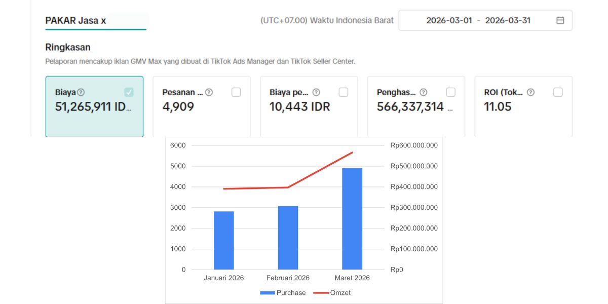Check the Pesanan metric checkbox

(236, 92)
